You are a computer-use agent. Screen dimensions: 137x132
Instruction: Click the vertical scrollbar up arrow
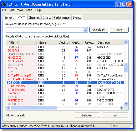click(x=126, y=42)
